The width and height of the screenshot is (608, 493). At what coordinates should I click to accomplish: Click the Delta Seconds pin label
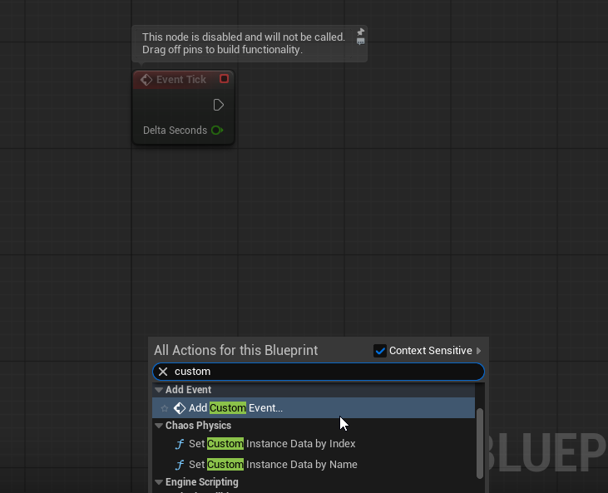tap(175, 131)
